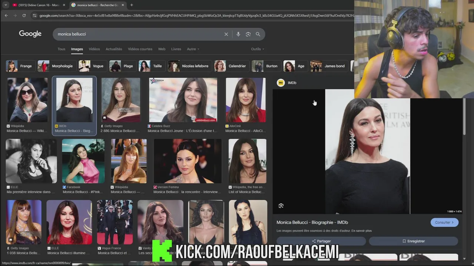Click the Monica Bellucci jeune Celebre Buzz caption
474x266 pixels.
click(x=182, y=131)
